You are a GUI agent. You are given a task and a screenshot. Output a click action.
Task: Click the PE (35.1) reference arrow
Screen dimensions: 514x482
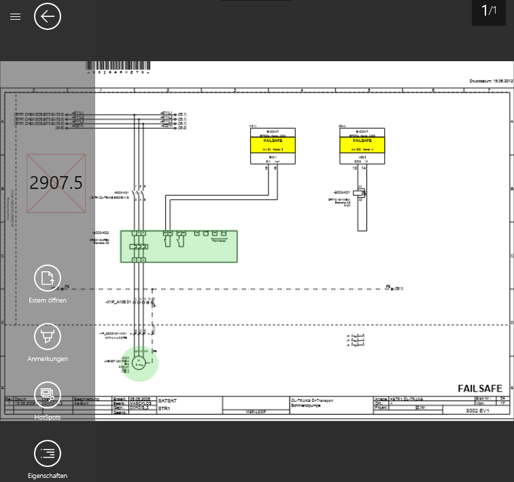[x=394, y=288]
